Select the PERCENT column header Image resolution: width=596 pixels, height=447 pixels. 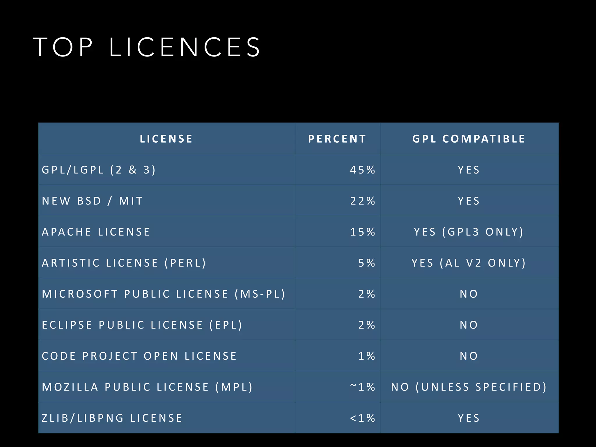[x=337, y=139]
